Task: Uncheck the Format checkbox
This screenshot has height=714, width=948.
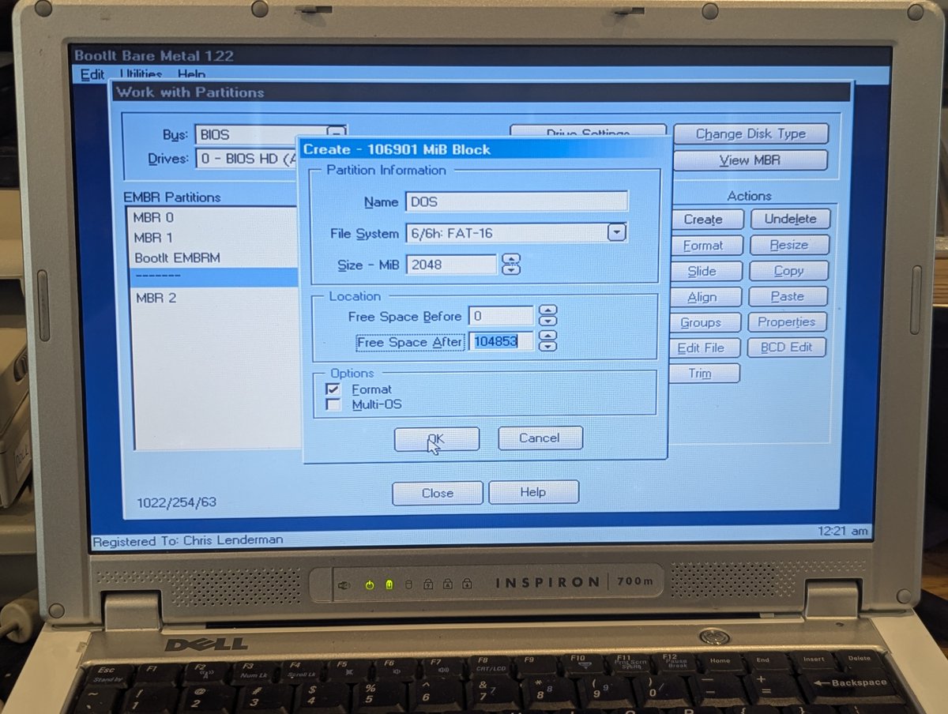Action: point(334,389)
